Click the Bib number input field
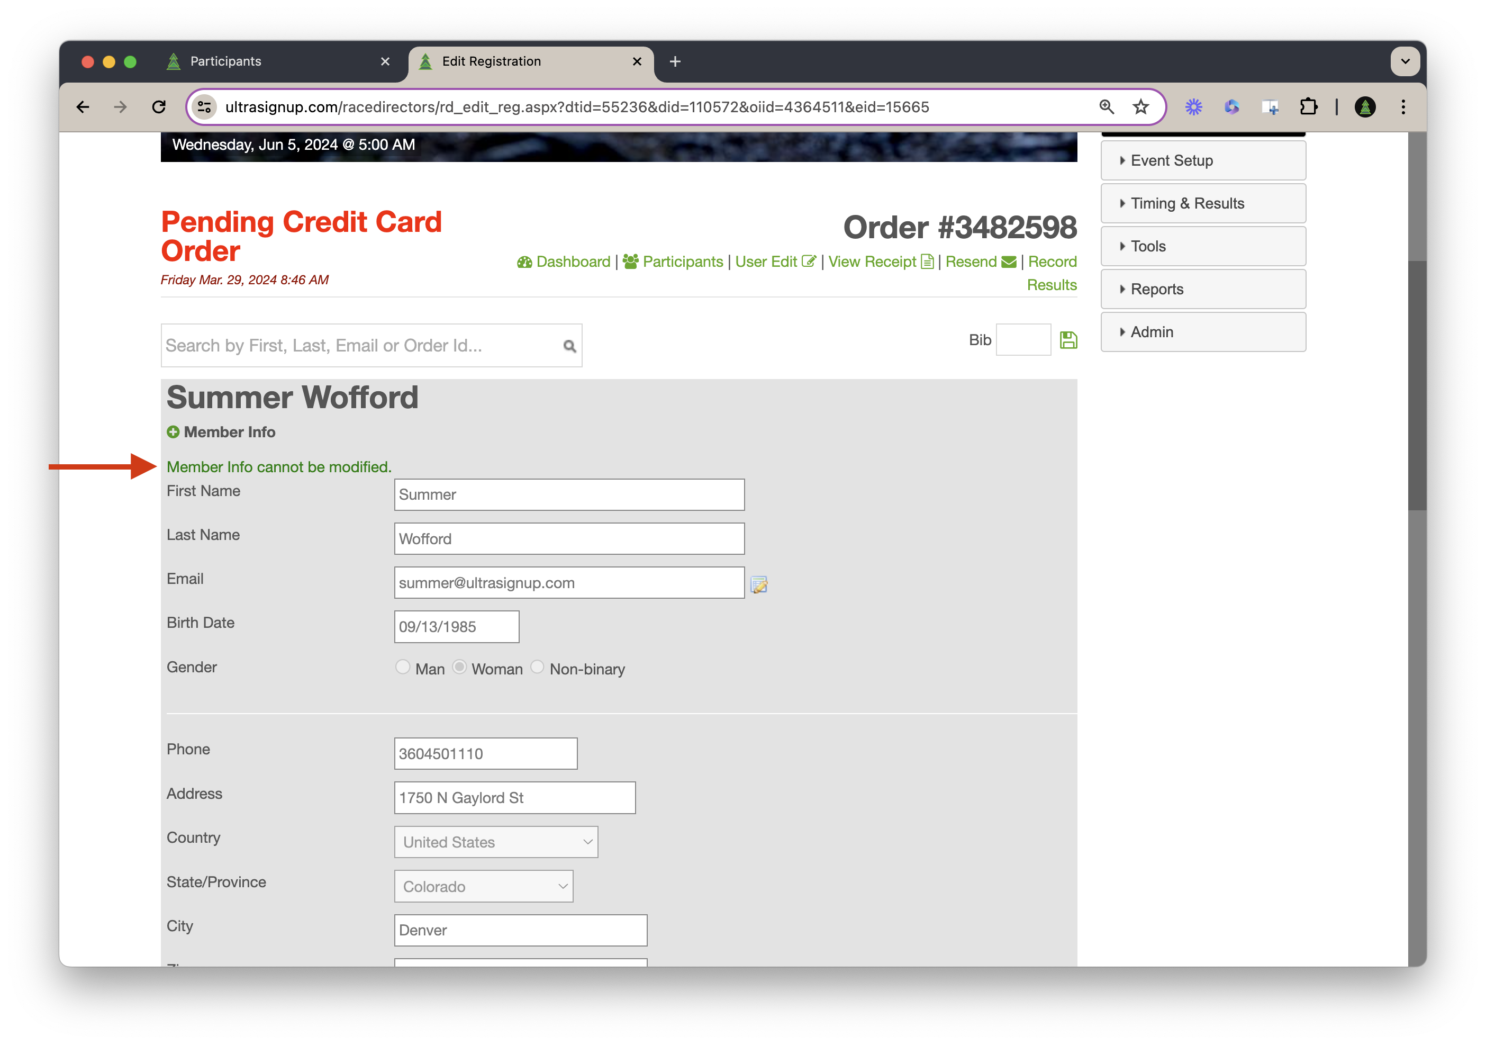 coord(1022,340)
